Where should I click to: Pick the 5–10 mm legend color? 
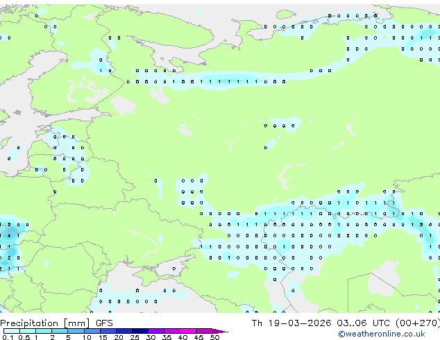tap(76, 331)
